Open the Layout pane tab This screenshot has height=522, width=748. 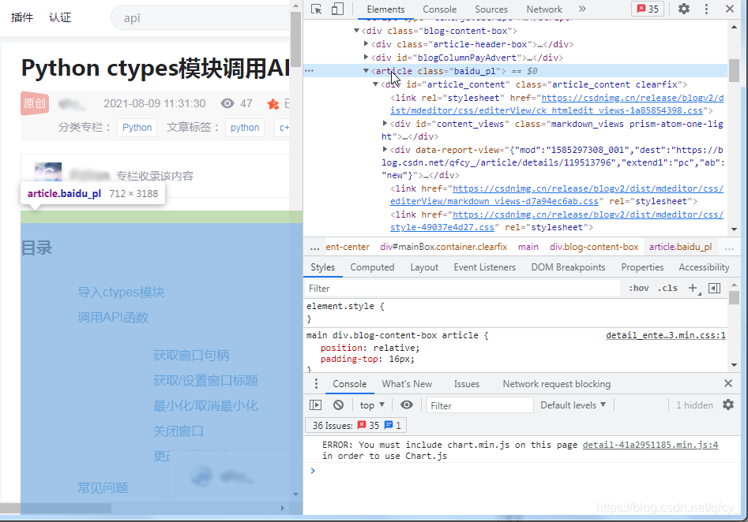(424, 267)
